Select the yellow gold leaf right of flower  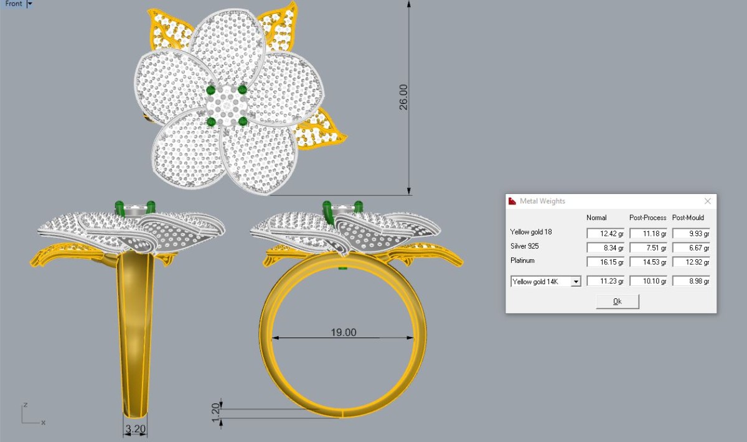(320, 131)
